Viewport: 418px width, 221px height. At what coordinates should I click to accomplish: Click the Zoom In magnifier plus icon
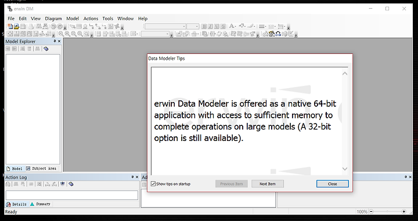pyautogui.click(x=67, y=34)
